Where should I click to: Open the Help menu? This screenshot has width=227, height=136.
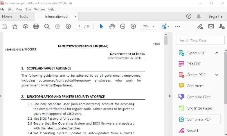point(51,9)
